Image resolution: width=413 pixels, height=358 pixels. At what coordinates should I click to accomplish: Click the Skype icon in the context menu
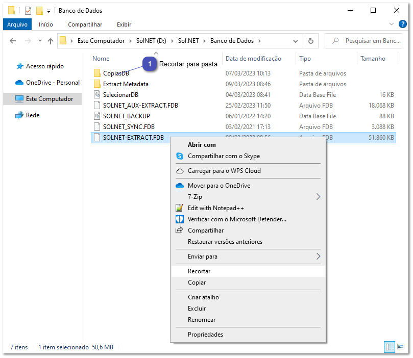point(181,157)
